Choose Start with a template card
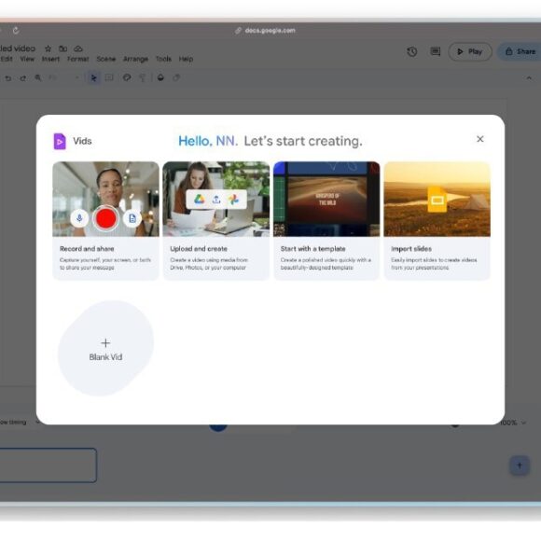The height and width of the screenshot is (541, 541). click(326, 221)
